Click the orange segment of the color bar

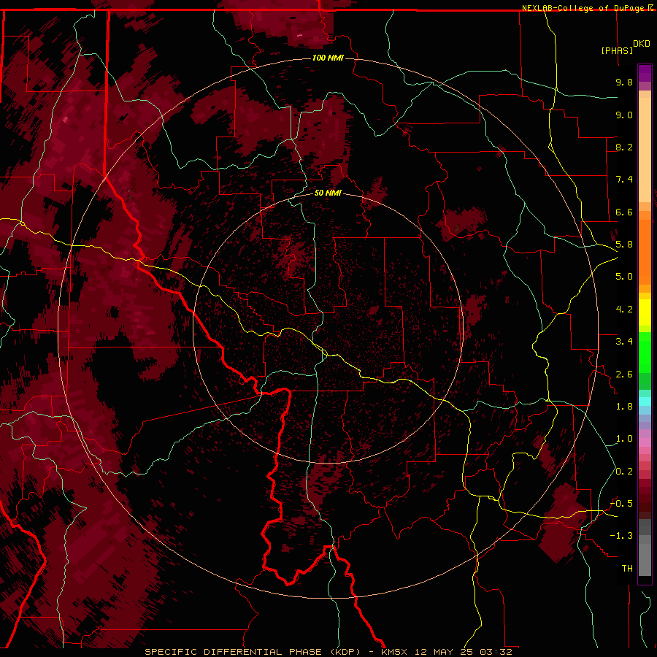645,251
